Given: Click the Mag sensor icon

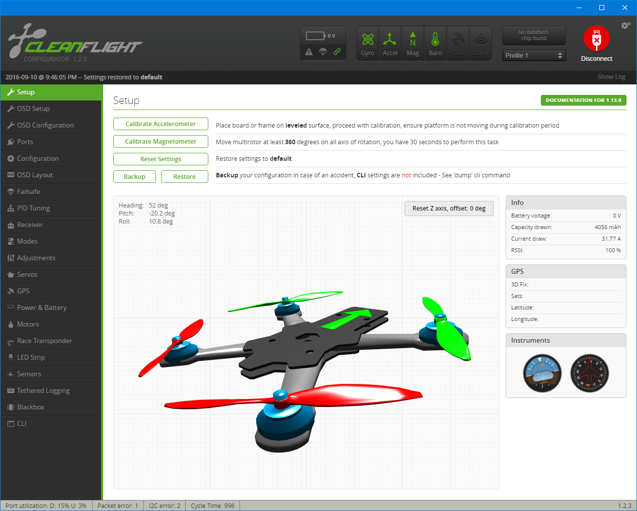Looking at the screenshot, I should click(413, 43).
